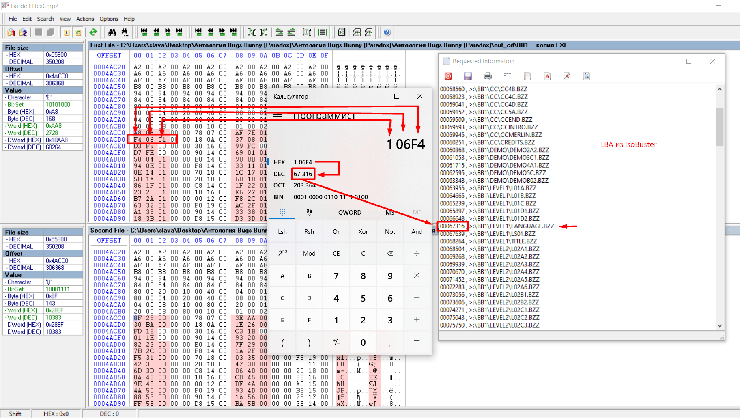Open the Actions menu
Image resolution: width=740 pixels, height=418 pixels.
(x=85, y=19)
